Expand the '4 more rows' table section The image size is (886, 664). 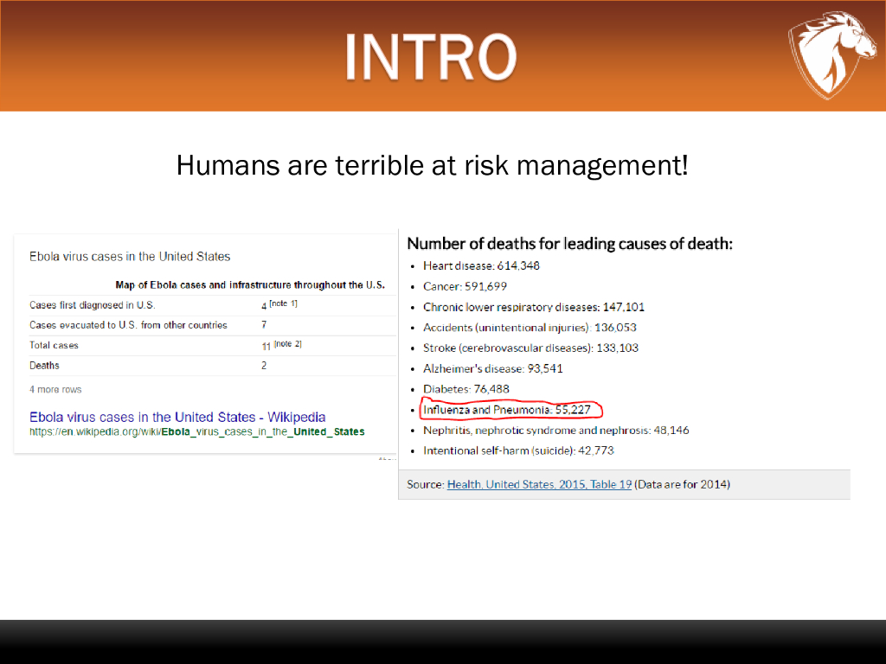pos(55,389)
